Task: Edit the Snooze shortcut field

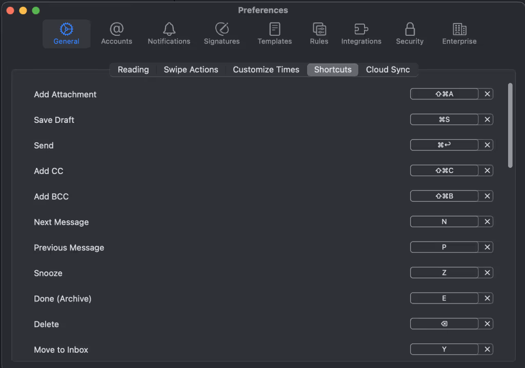Action: tap(445, 273)
